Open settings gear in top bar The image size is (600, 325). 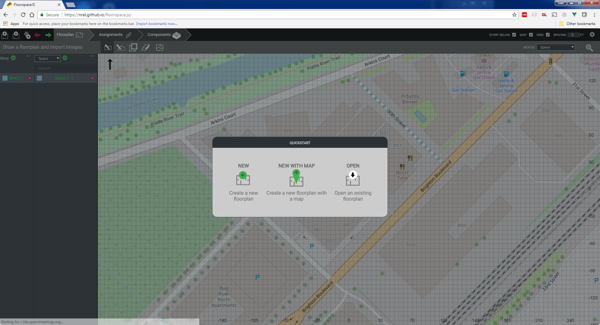[x=592, y=35]
